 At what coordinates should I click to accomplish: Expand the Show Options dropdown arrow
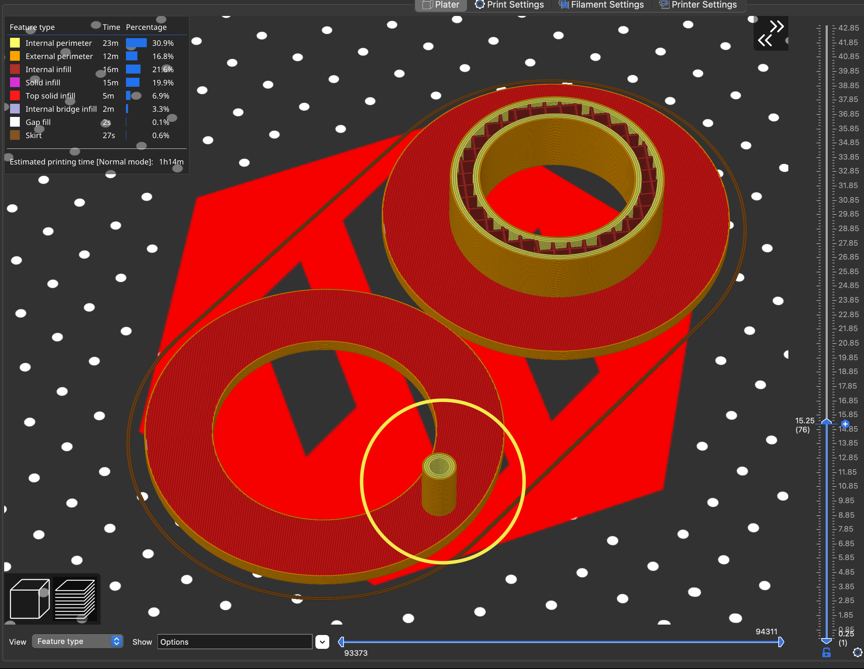click(322, 642)
